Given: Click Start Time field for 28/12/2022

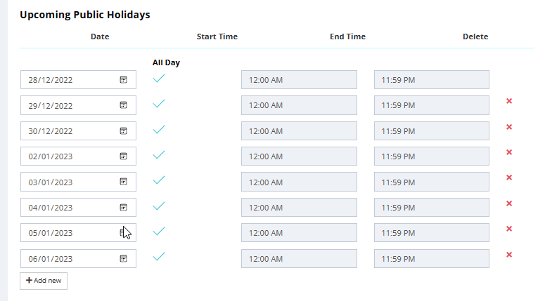Looking at the screenshot, I should (299, 80).
